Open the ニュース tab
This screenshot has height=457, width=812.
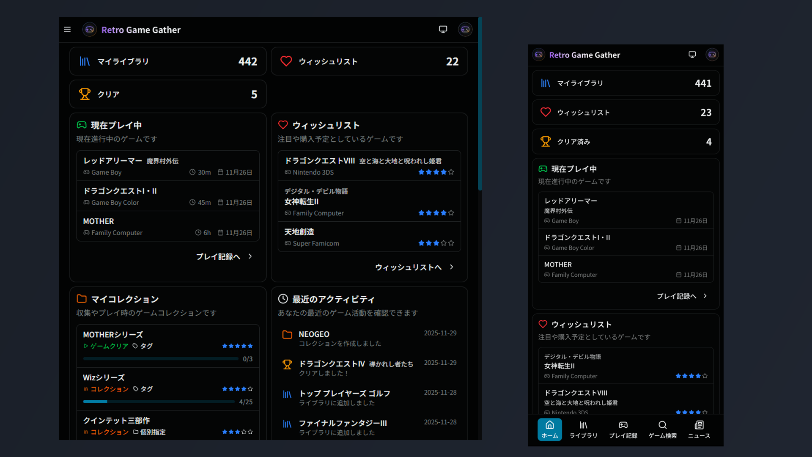[699, 429]
